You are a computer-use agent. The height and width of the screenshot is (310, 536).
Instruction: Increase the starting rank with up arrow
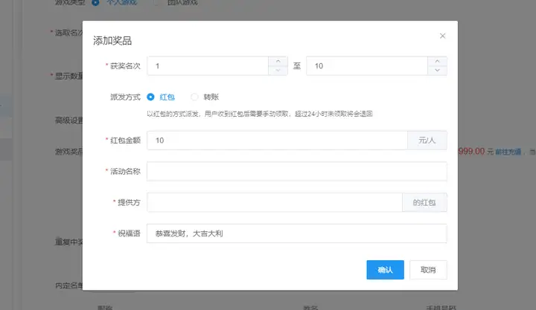pos(278,62)
